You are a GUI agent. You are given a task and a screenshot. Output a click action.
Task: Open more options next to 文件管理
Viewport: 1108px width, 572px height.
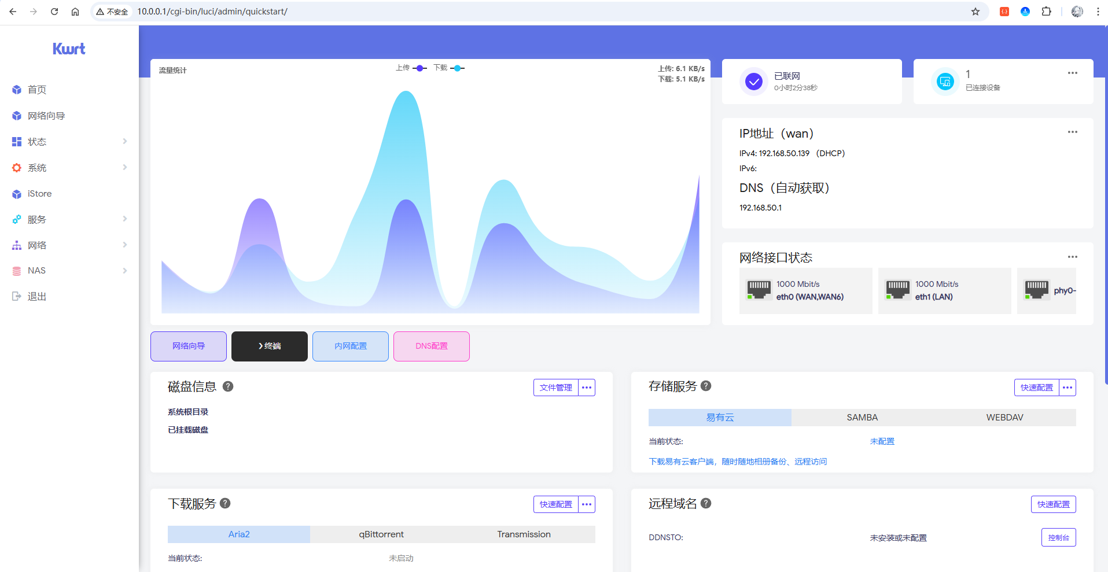587,388
